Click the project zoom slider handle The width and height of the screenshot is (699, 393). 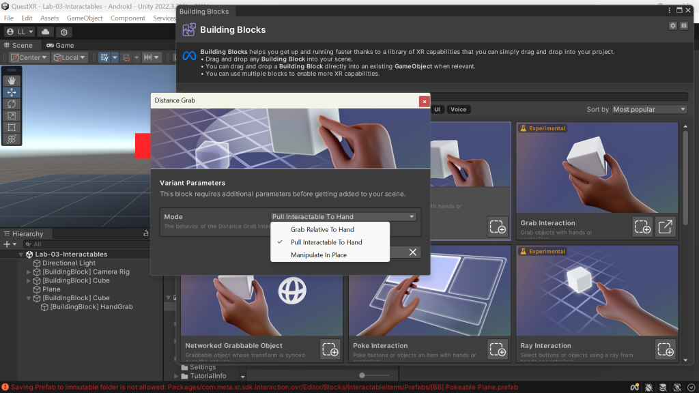coord(362,376)
